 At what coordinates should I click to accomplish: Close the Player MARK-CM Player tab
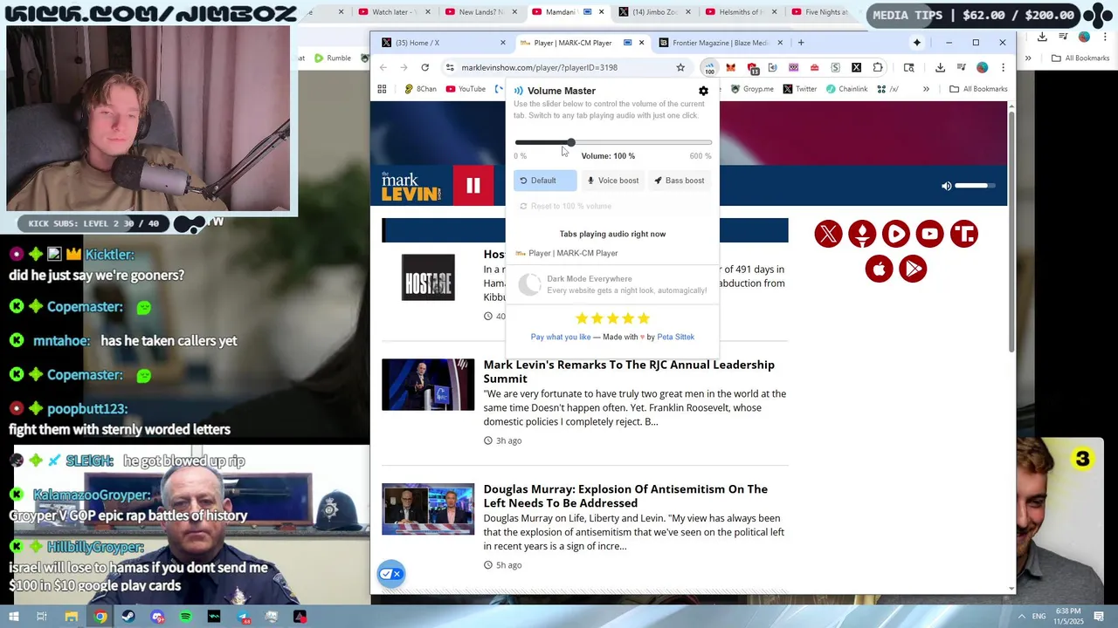641,43
